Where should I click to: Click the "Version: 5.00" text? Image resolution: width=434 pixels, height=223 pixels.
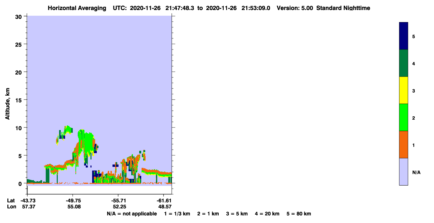click(295, 8)
